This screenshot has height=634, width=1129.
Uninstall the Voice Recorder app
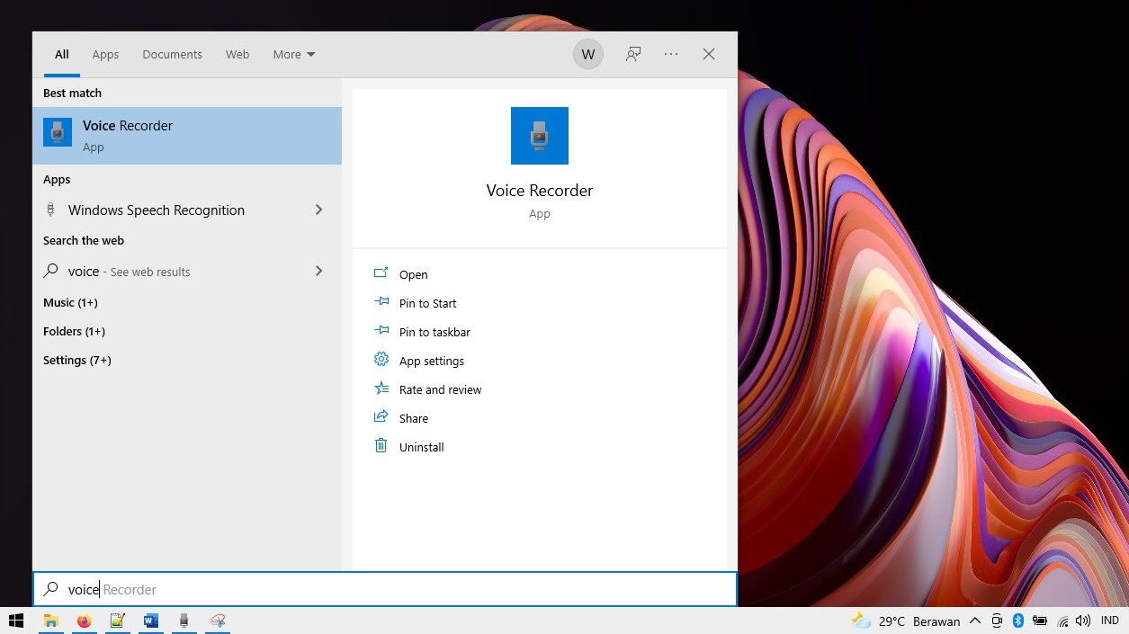click(420, 447)
